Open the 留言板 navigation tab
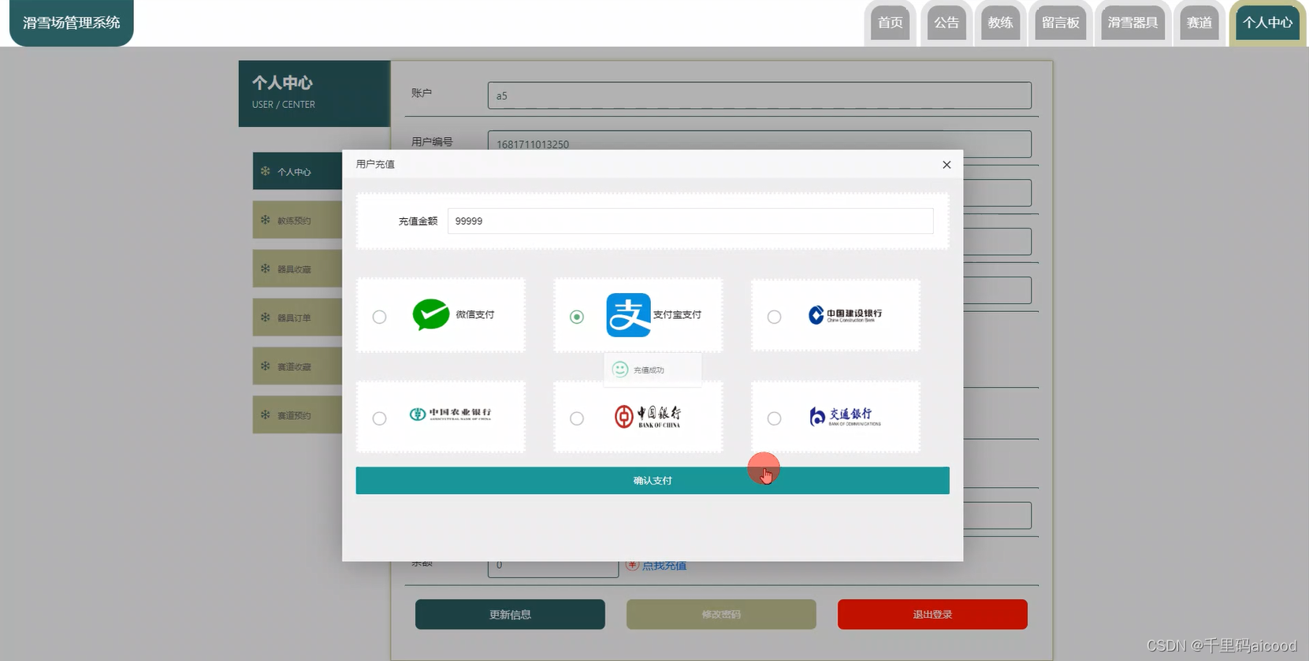 (1060, 23)
